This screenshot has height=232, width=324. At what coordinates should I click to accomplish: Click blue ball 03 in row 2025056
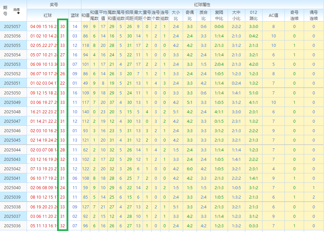point(75,36)
